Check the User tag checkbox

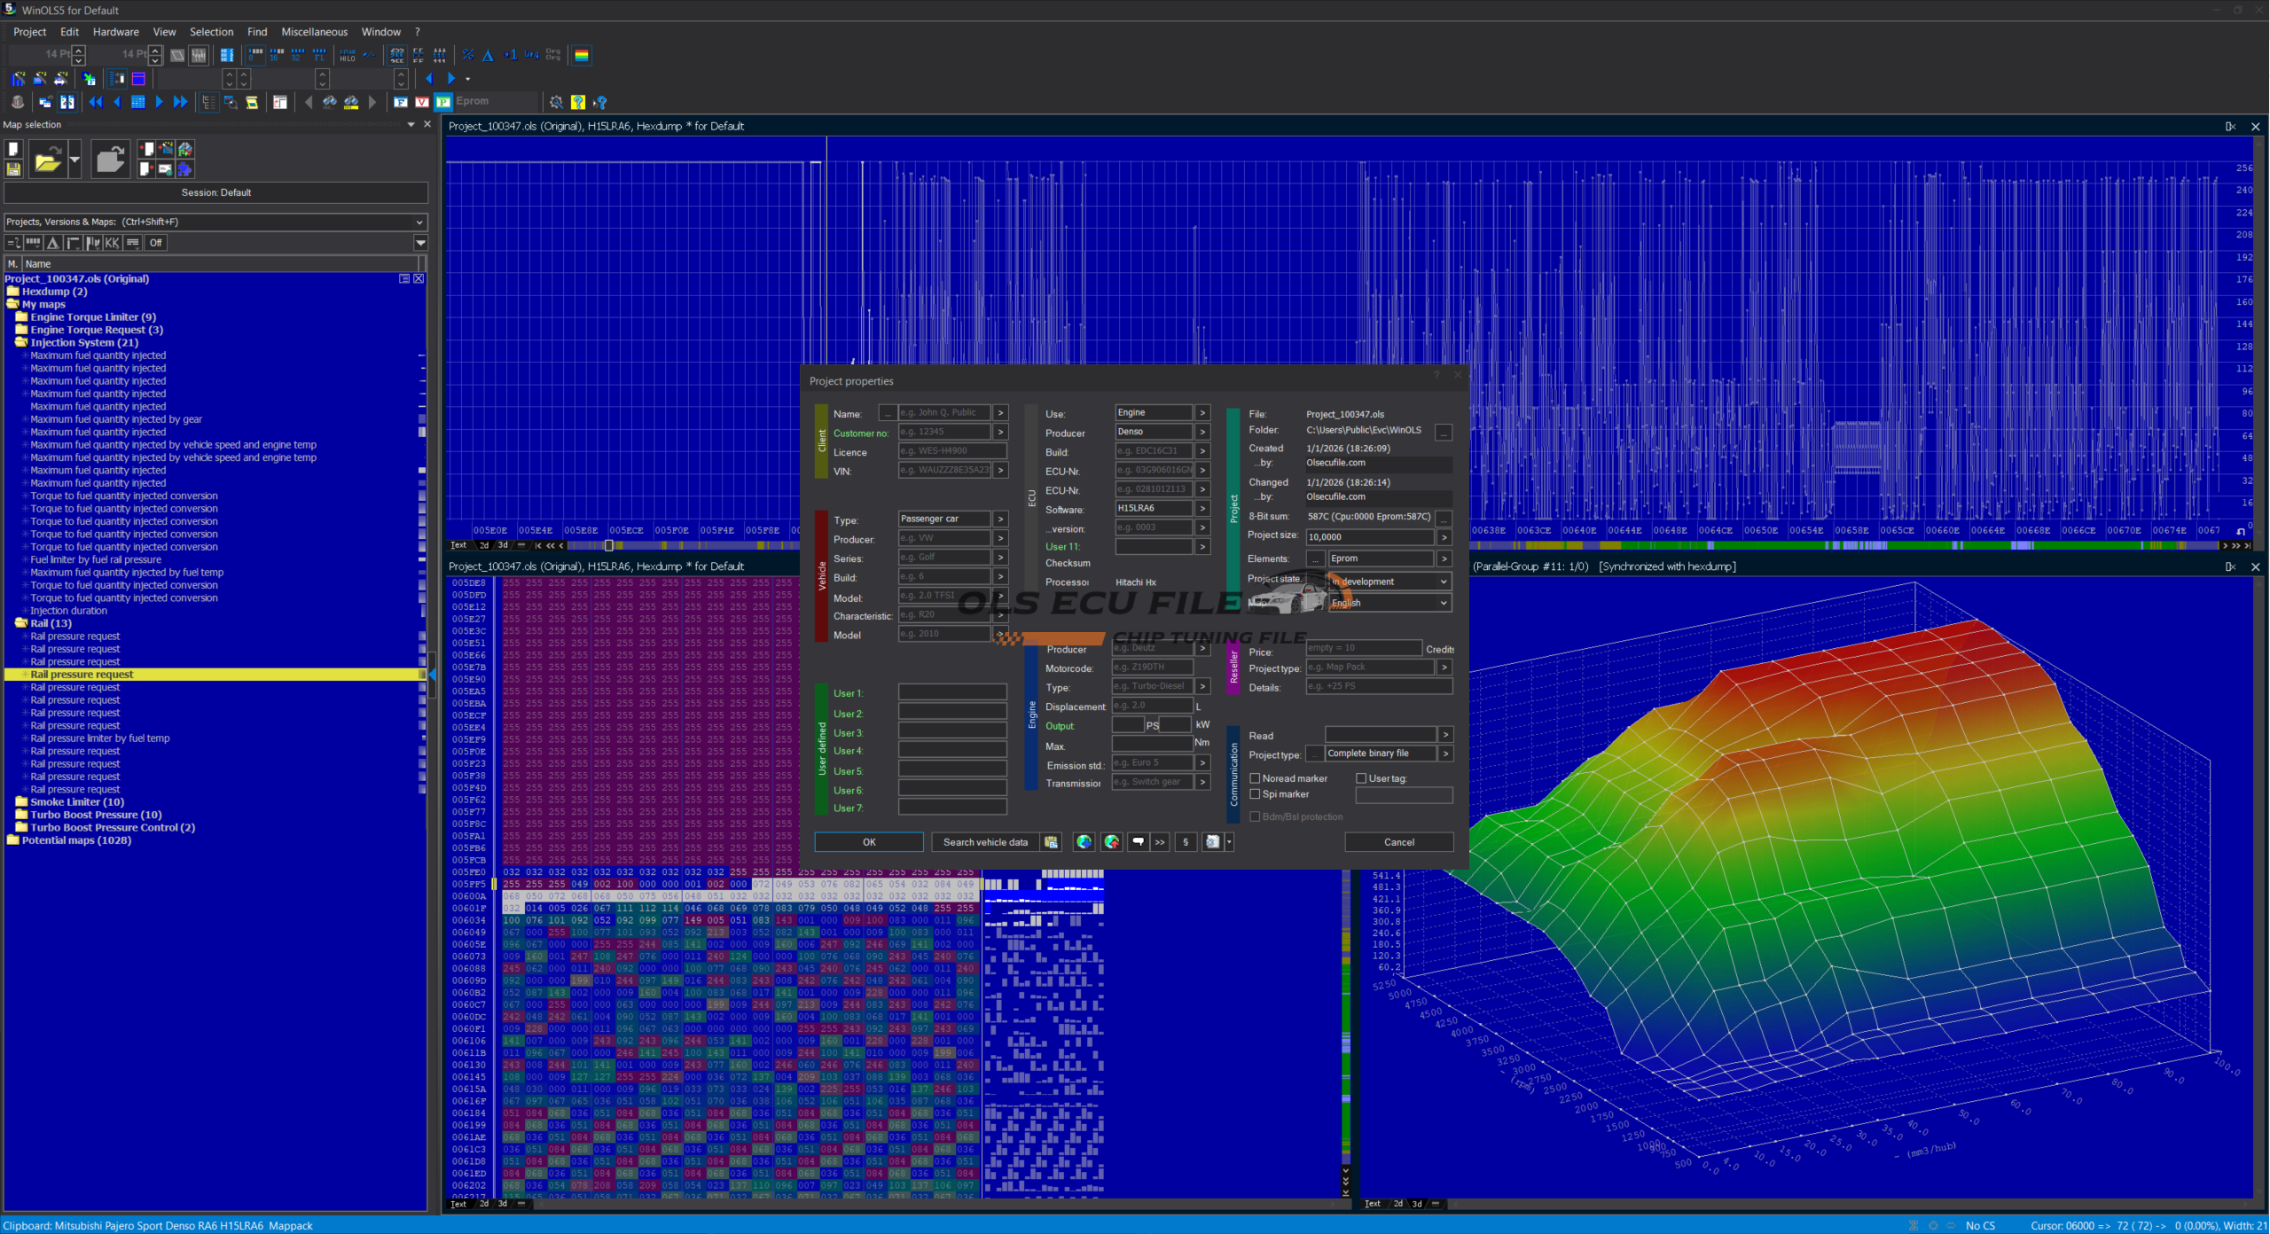[1361, 778]
